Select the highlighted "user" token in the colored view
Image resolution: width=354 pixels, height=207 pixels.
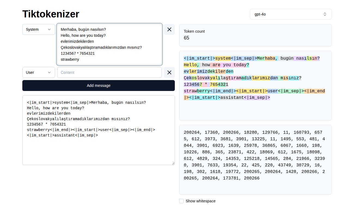pos(273,91)
